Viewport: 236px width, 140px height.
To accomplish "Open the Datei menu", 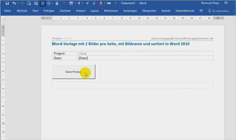I will [x=7, y=11].
